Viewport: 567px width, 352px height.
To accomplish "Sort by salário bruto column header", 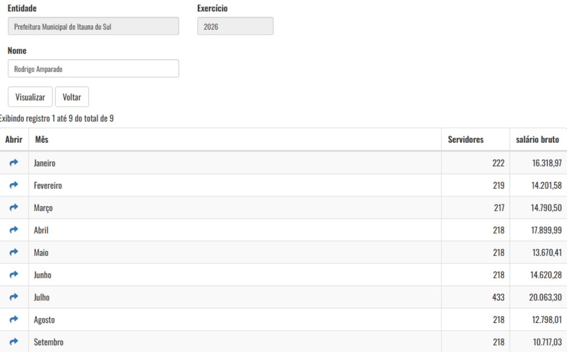I will point(538,139).
